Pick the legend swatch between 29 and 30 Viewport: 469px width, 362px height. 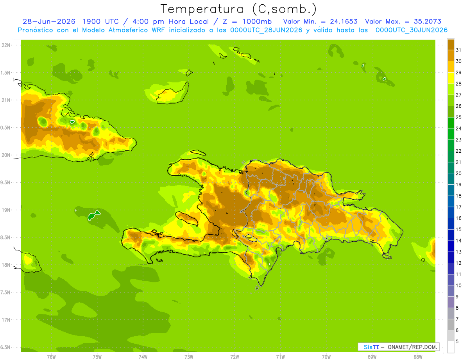[x=451, y=67]
